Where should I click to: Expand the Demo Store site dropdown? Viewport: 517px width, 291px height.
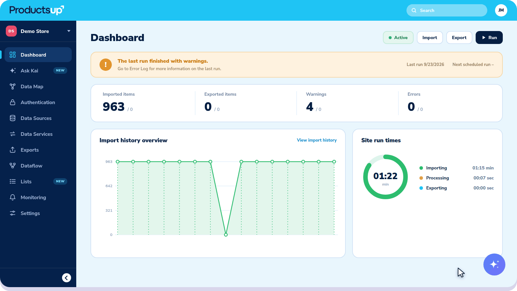[38, 31]
